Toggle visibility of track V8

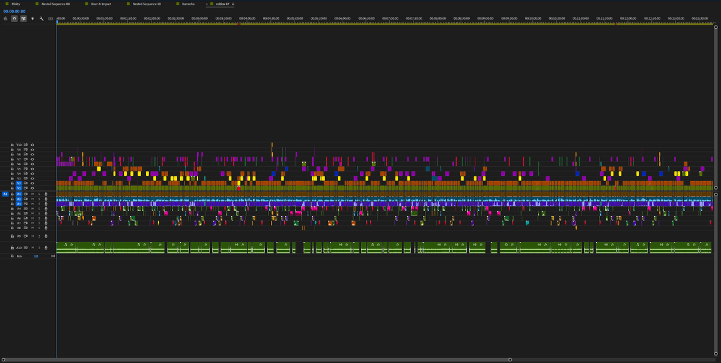(x=32, y=154)
